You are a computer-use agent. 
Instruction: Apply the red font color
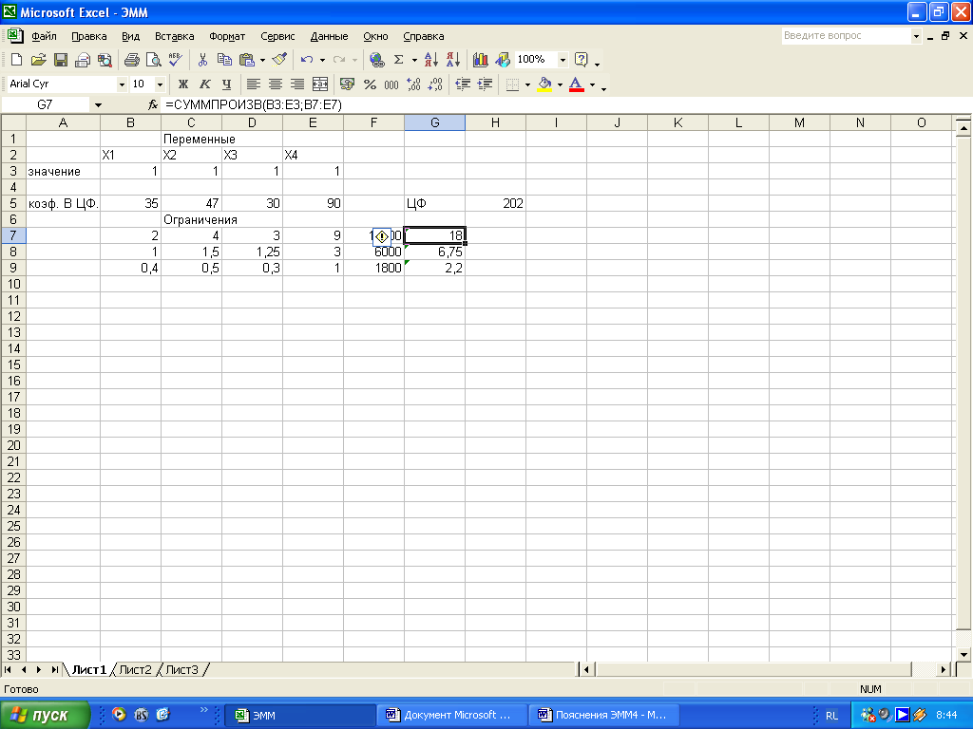coord(576,84)
